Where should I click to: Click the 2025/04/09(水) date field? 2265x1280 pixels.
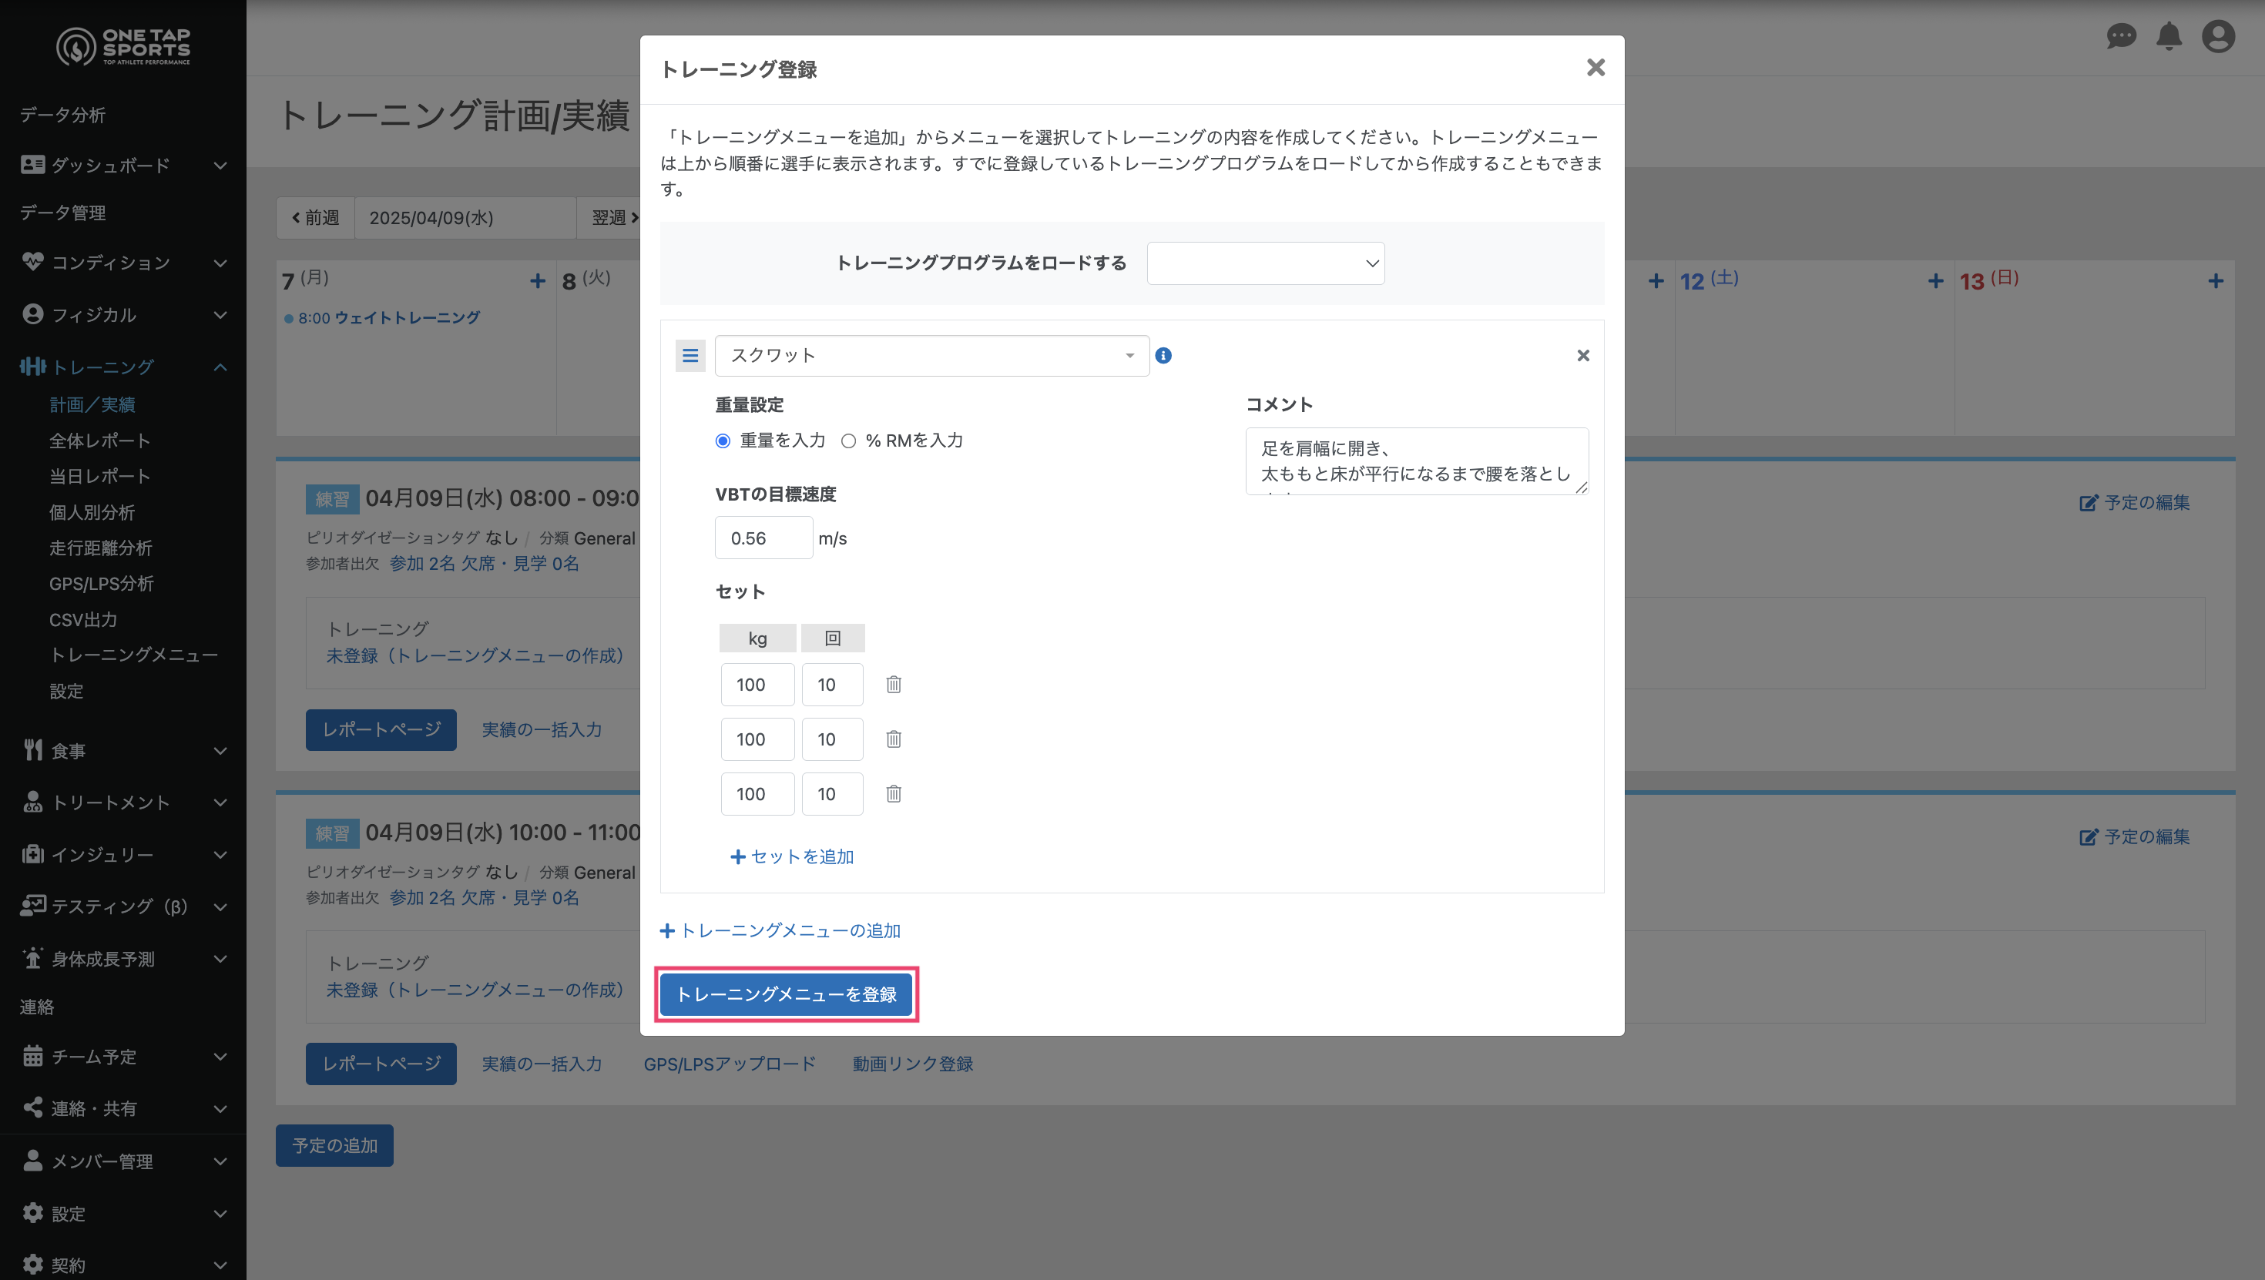point(465,217)
